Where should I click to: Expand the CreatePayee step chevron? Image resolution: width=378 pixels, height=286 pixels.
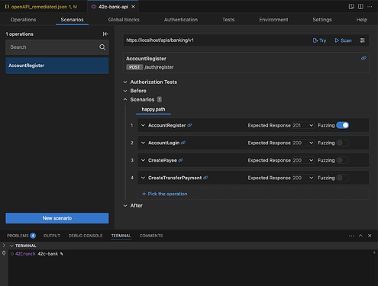(x=143, y=160)
